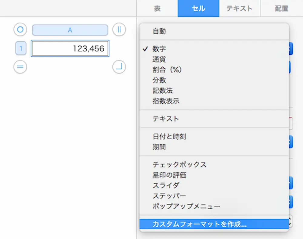Click カスタムフォーマットを作成... menu item
Image resolution: width=303 pixels, height=239 pixels.
click(x=200, y=224)
